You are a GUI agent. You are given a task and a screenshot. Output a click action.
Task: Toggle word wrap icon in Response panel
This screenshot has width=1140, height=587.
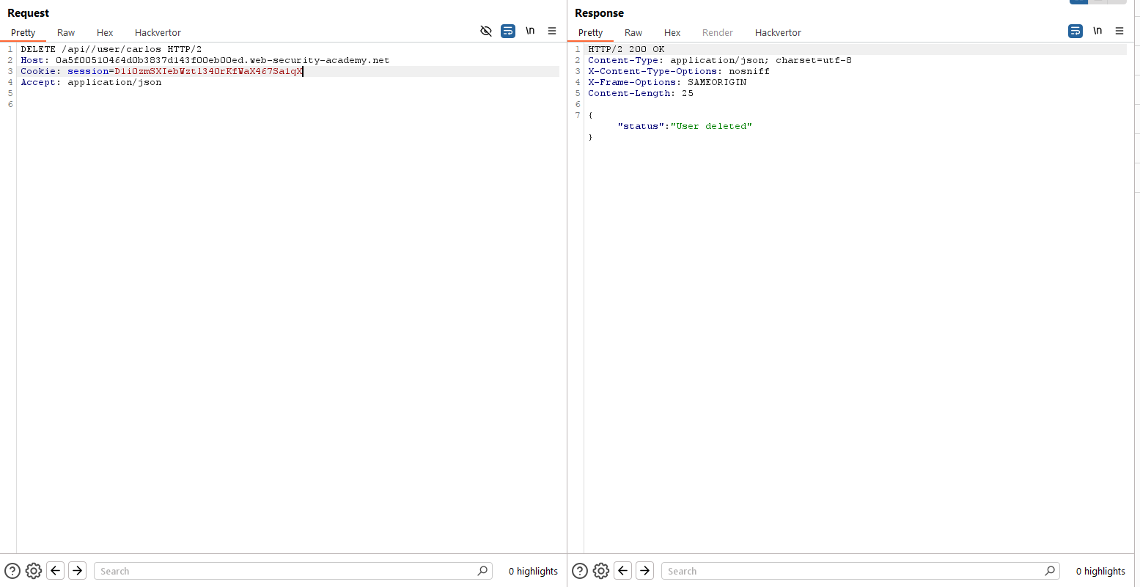click(x=1075, y=31)
